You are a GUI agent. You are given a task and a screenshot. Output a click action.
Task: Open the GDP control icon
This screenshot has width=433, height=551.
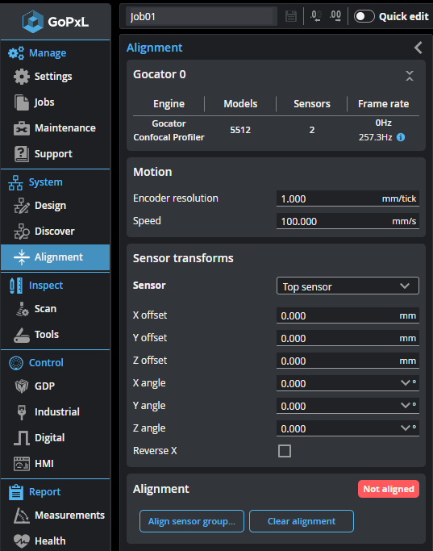click(22, 386)
